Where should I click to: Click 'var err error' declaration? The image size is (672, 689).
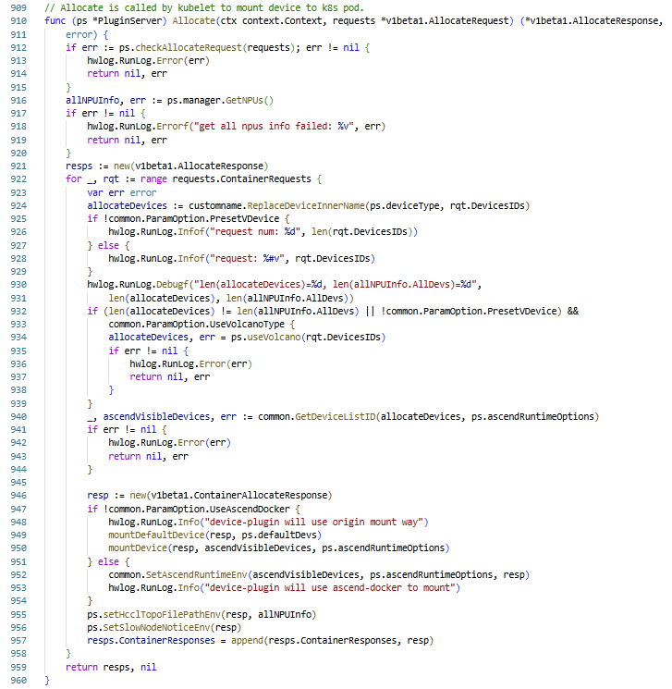pos(122,193)
